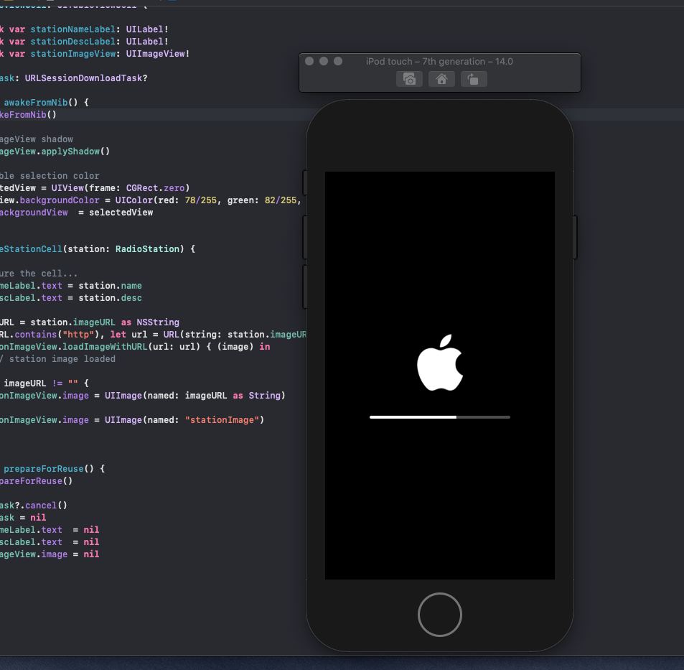Screen dimensions: 684x670
Task: Click the Simulator title 'iPod touch – 7th generation – 14.0'
Action: coord(439,62)
